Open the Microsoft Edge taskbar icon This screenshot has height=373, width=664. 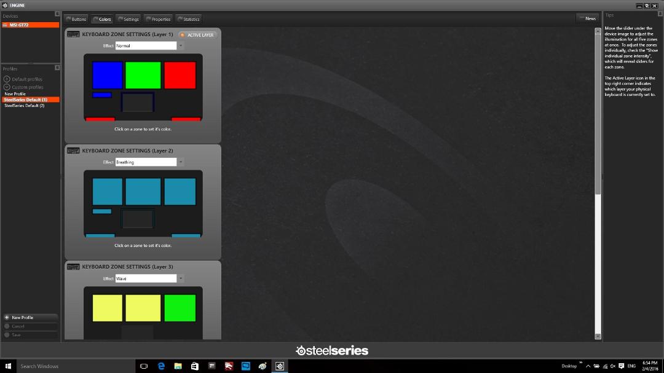[x=161, y=366]
